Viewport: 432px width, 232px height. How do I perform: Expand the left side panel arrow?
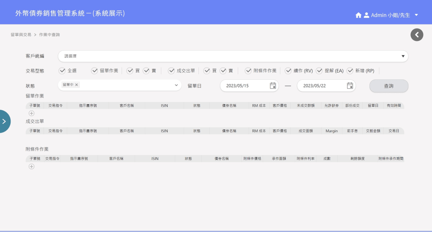click(4, 121)
